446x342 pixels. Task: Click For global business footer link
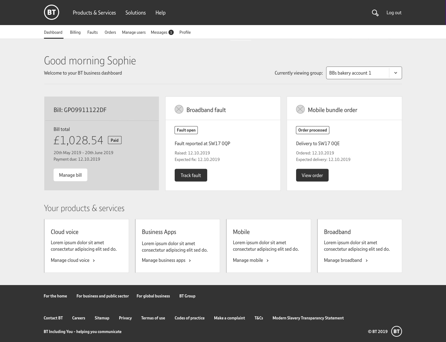click(x=153, y=296)
